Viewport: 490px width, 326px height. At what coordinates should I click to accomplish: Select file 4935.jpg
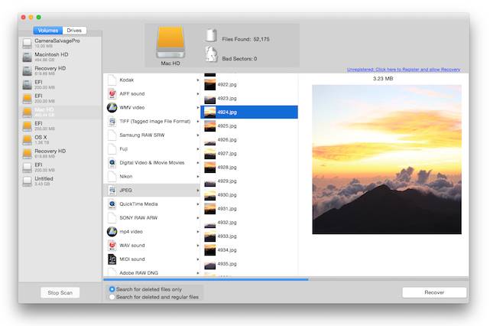[x=249, y=263]
